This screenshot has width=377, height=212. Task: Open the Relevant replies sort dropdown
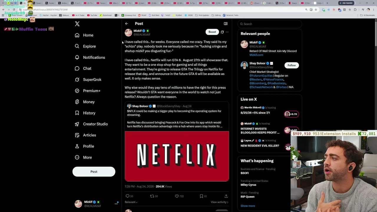pyautogui.click(x=131, y=202)
